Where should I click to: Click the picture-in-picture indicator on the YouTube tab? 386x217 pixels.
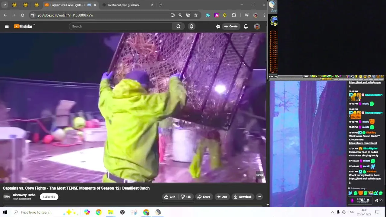pos(89,5)
